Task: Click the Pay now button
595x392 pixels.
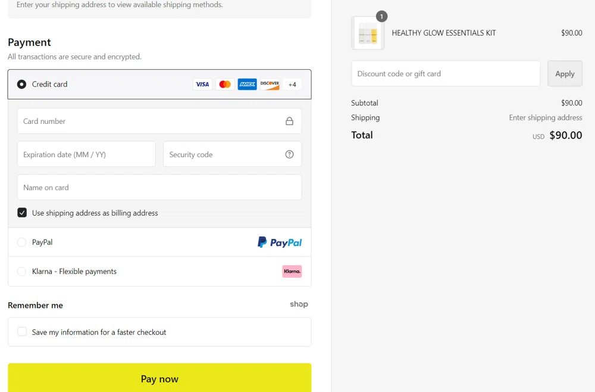Action: tap(159, 378)
